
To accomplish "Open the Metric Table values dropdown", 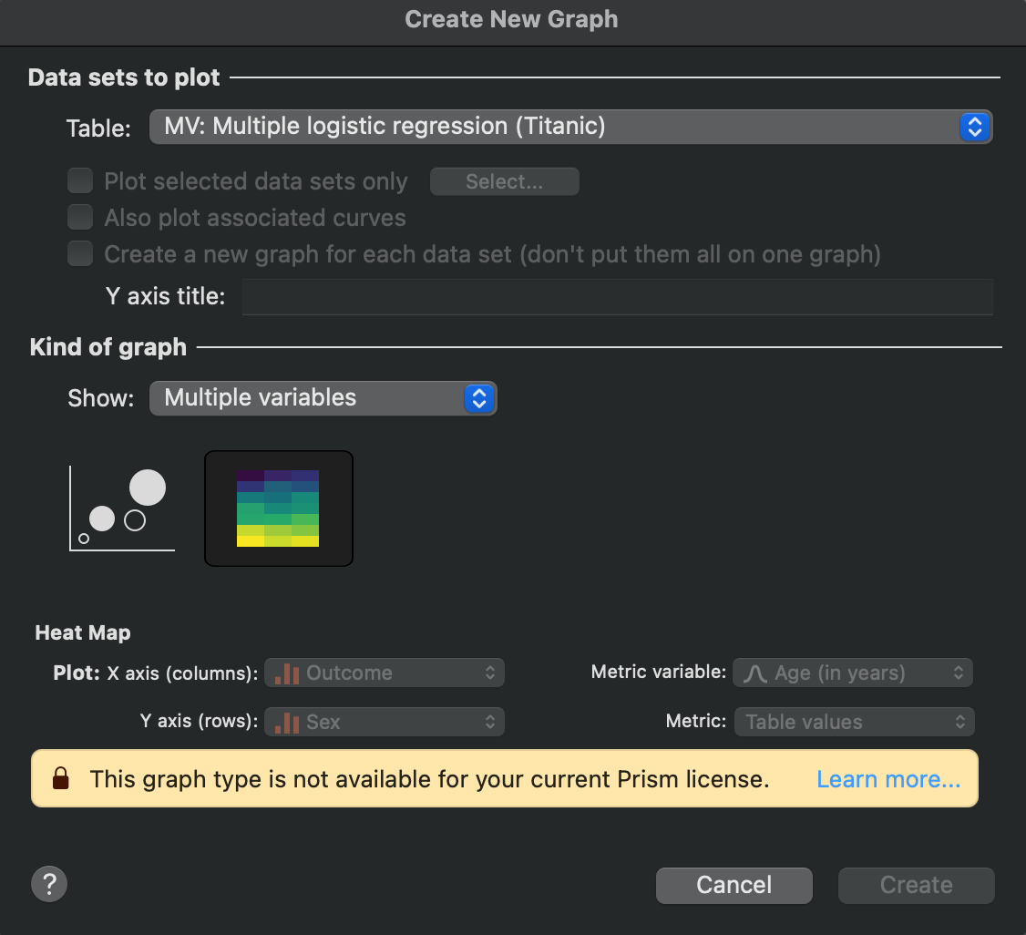I will [x=854, y=723].
